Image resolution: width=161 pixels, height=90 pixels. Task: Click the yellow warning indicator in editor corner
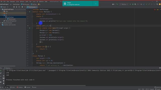[x=158, y=9]
